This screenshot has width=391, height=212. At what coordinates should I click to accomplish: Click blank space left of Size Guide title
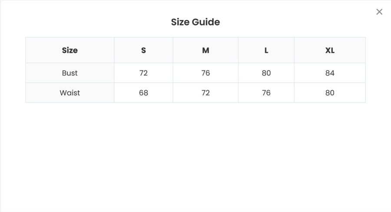[x=87, y=22]
